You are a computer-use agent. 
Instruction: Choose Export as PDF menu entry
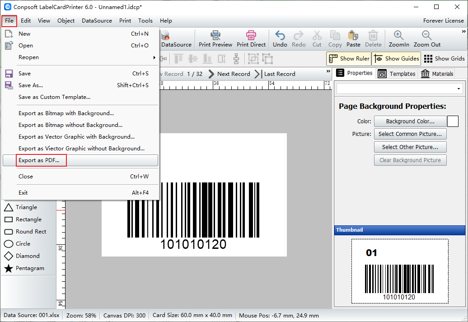coord(80,160)
